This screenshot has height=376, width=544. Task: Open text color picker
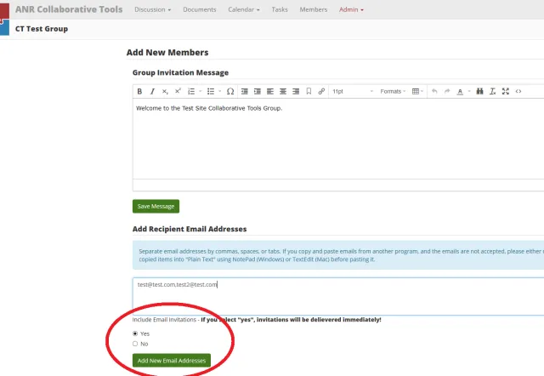tap(461, 91)
